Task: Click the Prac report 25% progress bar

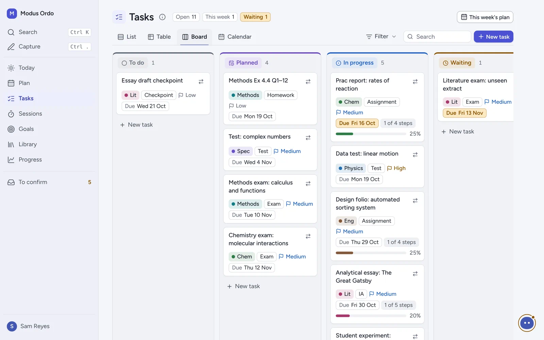Action: [x=371, y=134]
